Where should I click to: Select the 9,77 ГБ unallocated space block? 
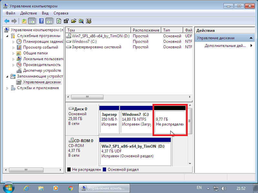pyautogui.click(x=170, y=119)
